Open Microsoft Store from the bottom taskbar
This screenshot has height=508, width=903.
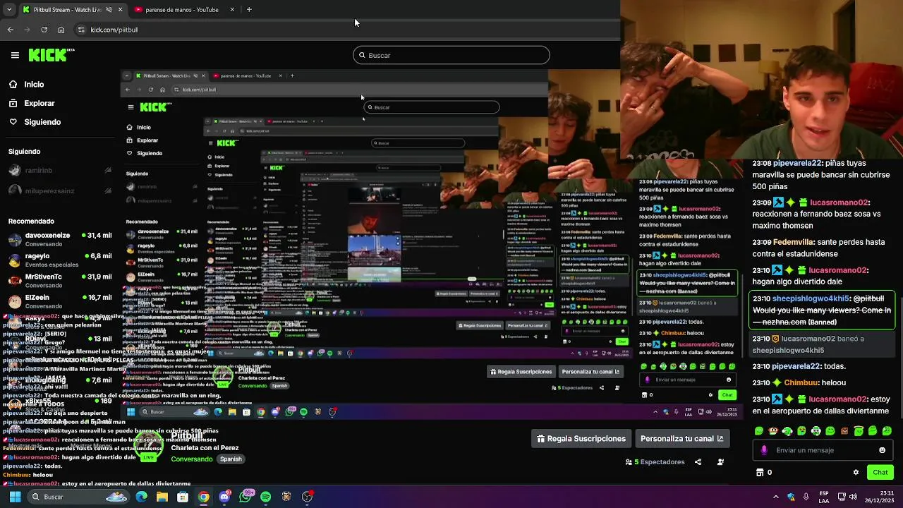click(x=183, y=497)
